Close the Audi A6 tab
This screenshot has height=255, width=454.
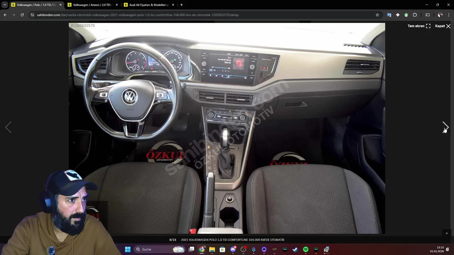click(173, 5)
